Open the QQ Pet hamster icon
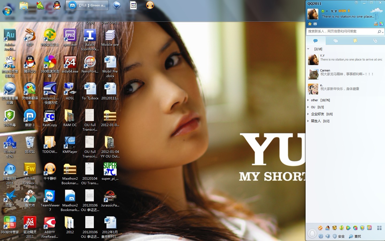The height and width of the screenshot is (241, 385). 334,228
